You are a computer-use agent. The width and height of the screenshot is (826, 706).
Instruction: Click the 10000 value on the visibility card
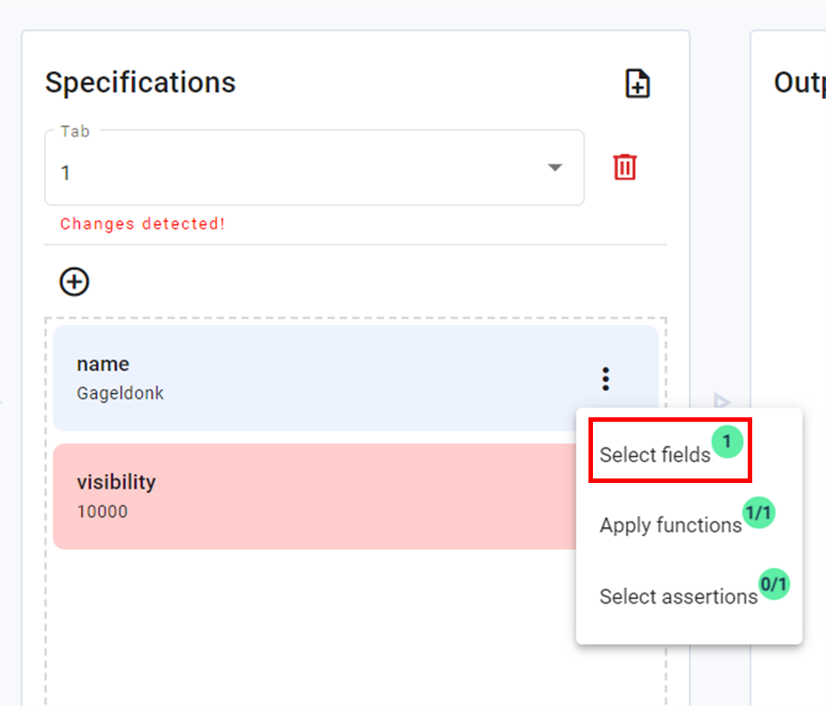point(102,512)
